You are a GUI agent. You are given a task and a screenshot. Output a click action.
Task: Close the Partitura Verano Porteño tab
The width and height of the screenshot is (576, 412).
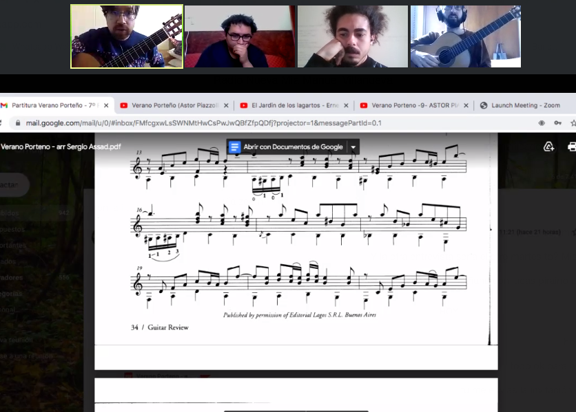click(x=106, y=105)
